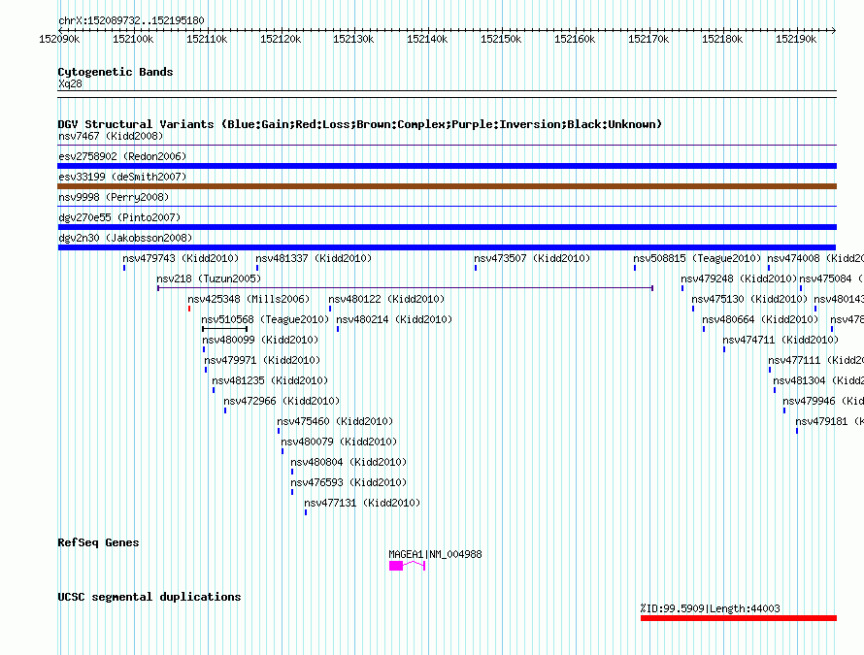Image resolution: width=864 pixels, height=655 pixels.
Task: Select nsv480122 (Kidd2010) variant
Action: tap(330, 309)
